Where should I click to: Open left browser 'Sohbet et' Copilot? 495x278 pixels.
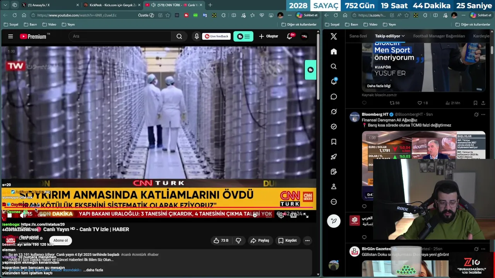[307, 15]
